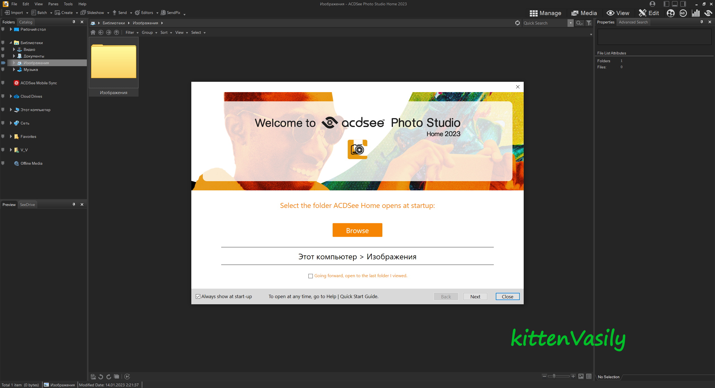
Task: Toggle the right panel layout icon
Action: pyautogui.click(x=683, y=4)
